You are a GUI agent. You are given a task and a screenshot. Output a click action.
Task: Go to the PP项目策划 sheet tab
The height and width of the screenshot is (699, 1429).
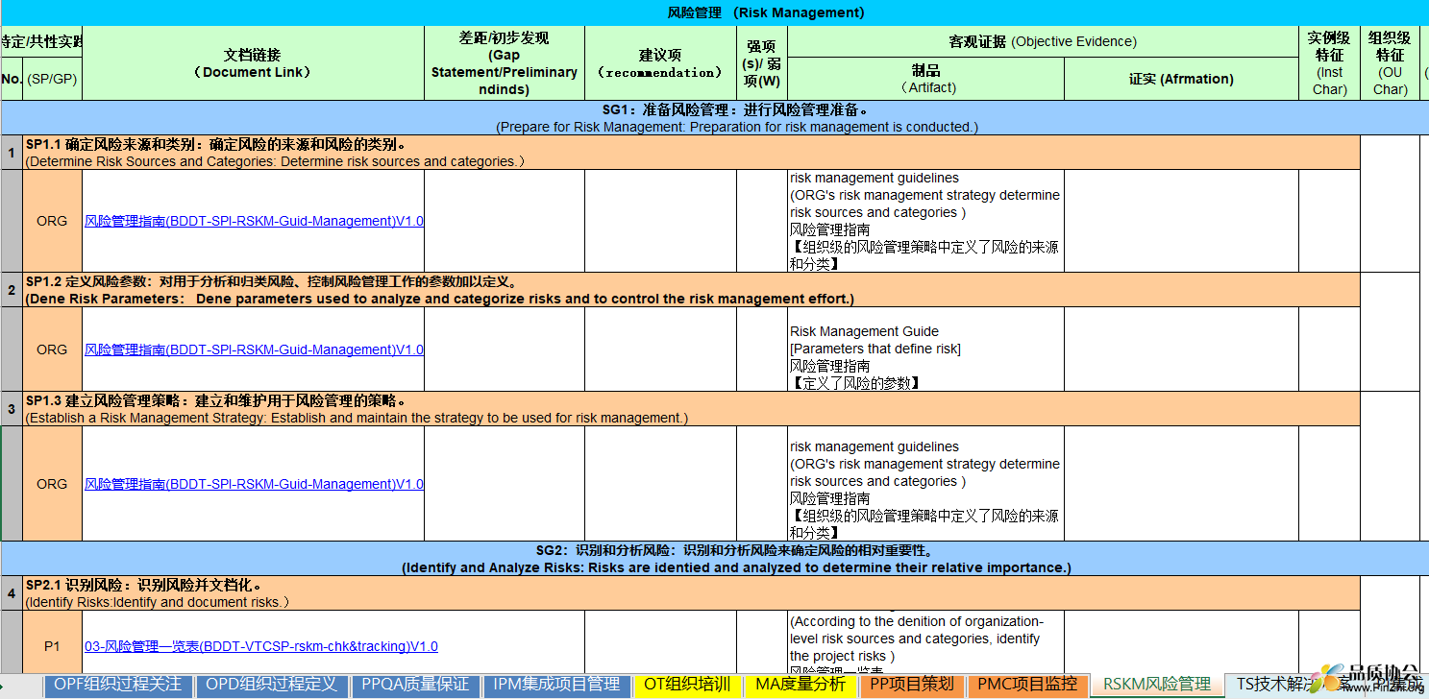(x=912, y=685)
